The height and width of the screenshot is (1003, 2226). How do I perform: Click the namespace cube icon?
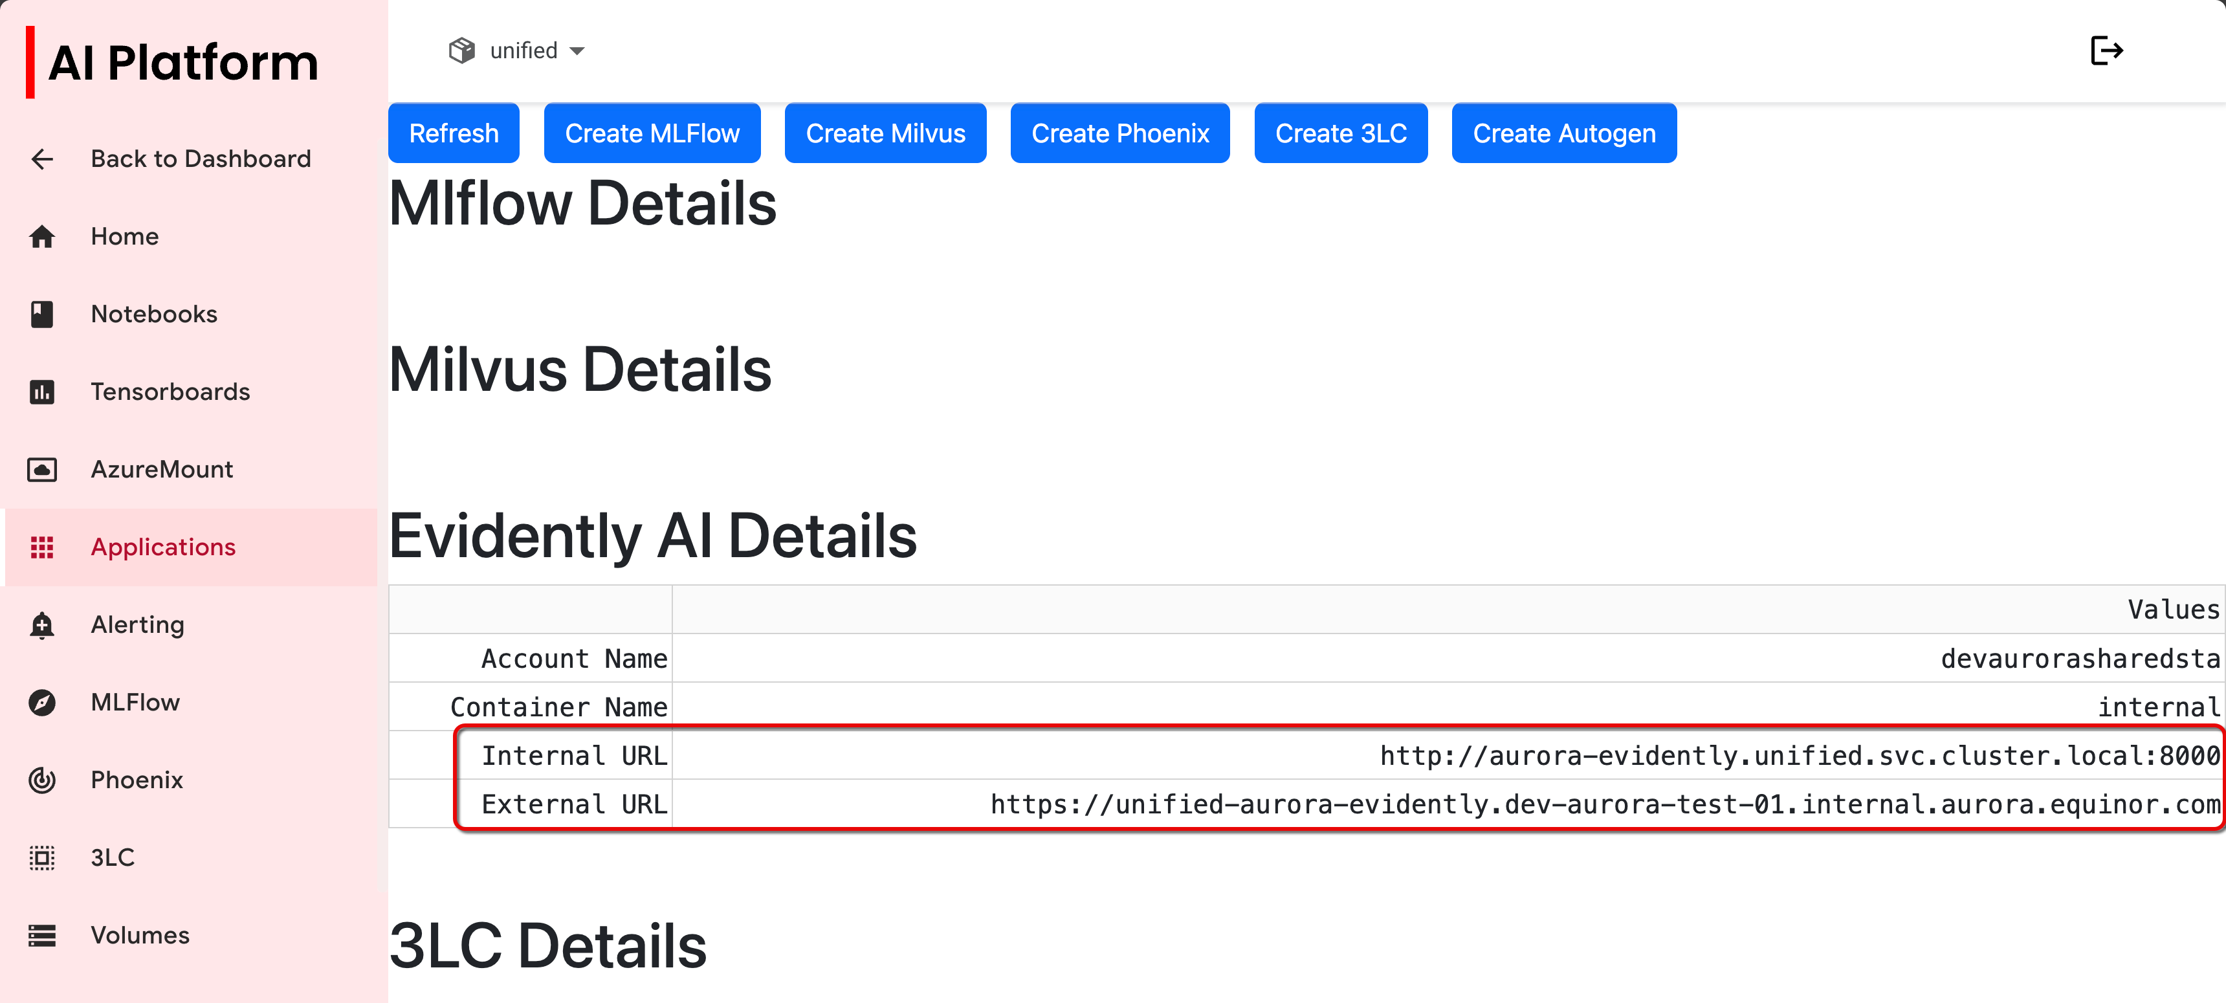click(x=461, y=51)
